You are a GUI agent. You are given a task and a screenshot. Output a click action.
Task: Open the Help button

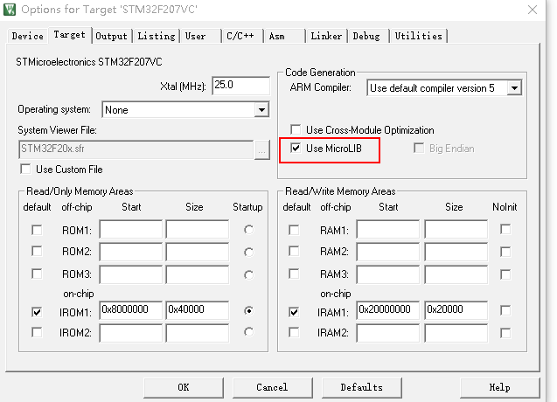click(x=500, y=387)
